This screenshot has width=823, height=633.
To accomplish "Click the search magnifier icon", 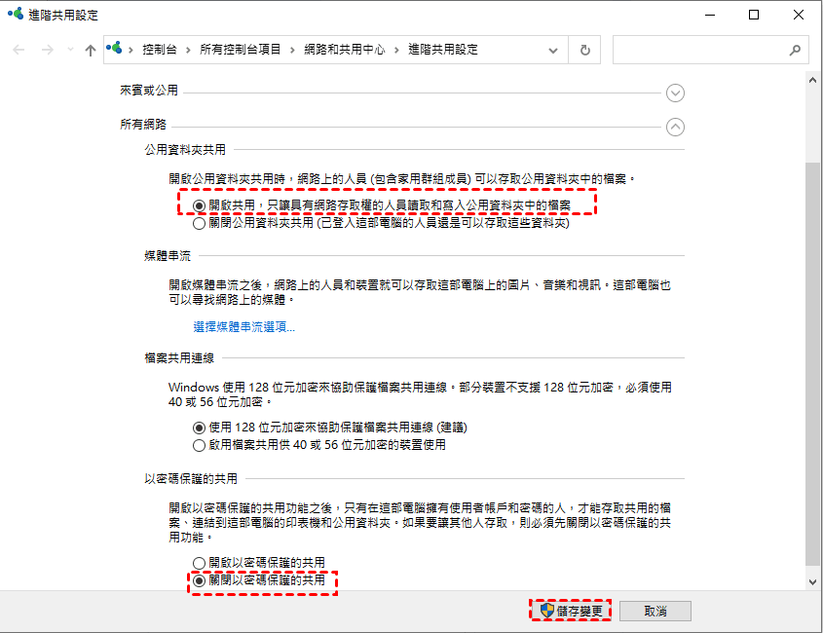I will tap(795, 50).
